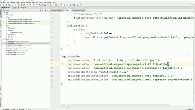Switch to the activity_main.xml editor tab
195x110 pixels.
pos(57,10)
